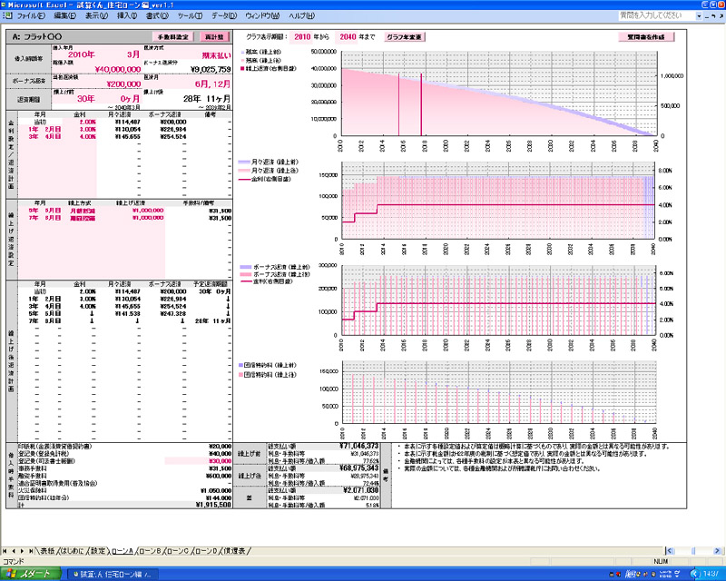Switch to the 表紙 sheet tab
This screenshot has height=581, width=726.
(x=47, y=551)
